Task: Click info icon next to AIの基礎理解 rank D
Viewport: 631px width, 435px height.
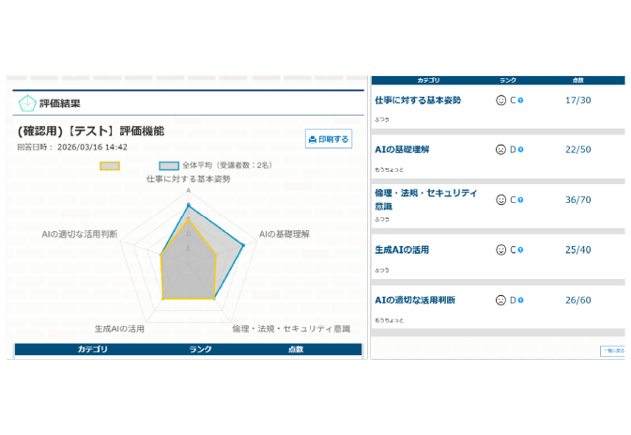Action: coord(520,149)
